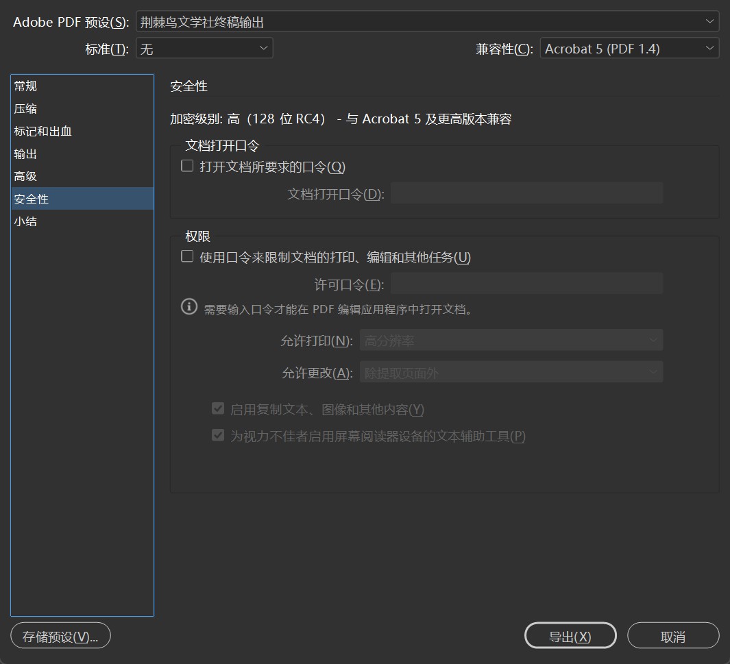Click the 文档打开口令 input field
This screenshot has width=730, height=664.
[x=526, y=193]
